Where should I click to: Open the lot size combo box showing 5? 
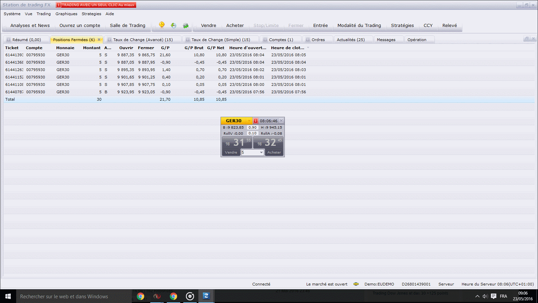point(252,153)
